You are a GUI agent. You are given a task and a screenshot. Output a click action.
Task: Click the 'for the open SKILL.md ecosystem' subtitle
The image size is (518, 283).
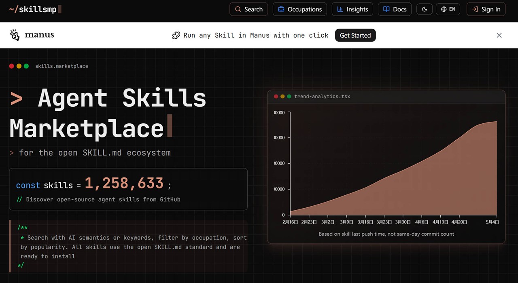(x=95, y=153)
